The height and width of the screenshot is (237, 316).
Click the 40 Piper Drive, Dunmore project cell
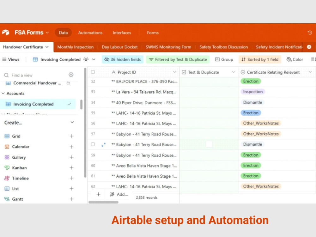[144, 103]
